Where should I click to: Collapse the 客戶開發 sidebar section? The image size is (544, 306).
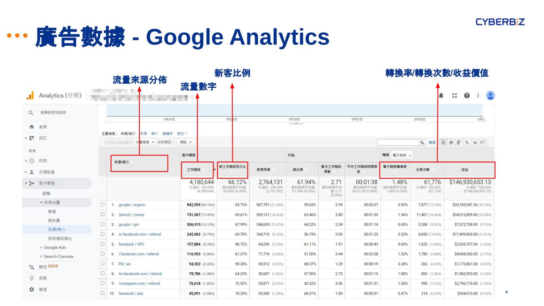26,183
